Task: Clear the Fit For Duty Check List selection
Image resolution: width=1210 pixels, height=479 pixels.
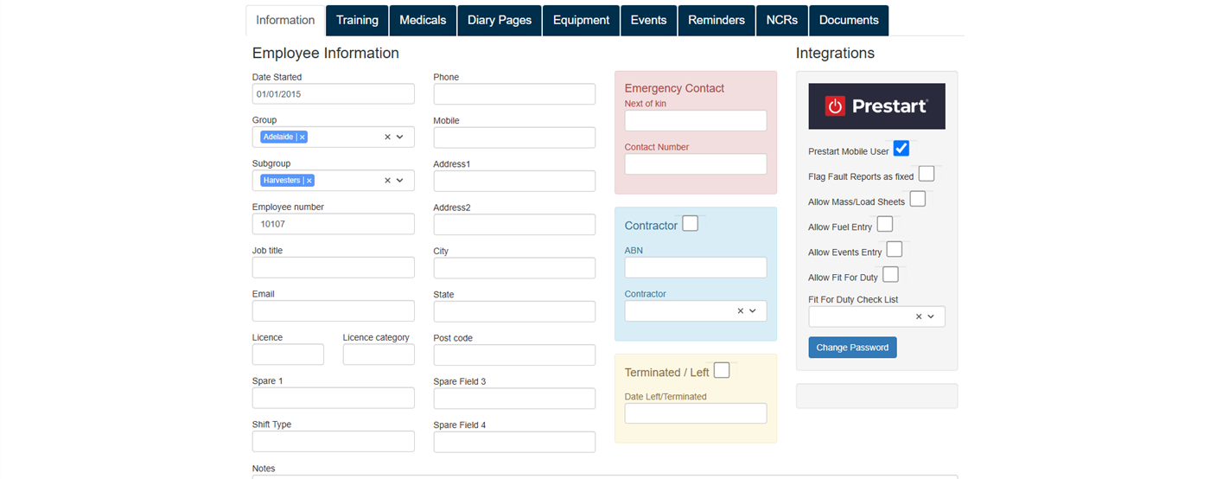Action: pyautogui.click(x=919, y=316)
